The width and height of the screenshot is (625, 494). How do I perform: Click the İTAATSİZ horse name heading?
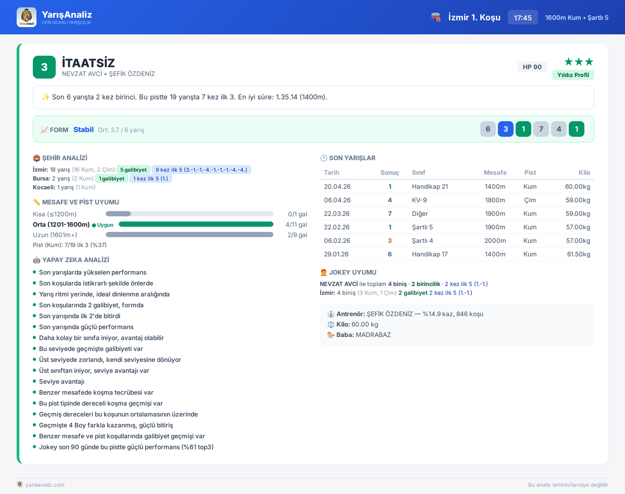pyautogui.click(x=88, y=63)
